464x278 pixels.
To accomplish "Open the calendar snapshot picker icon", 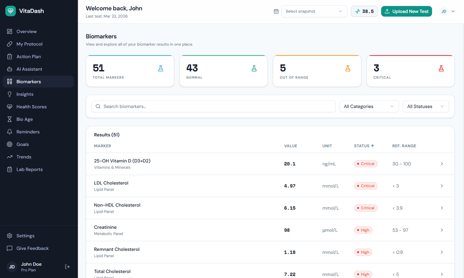I will click(x=276, y=11).
